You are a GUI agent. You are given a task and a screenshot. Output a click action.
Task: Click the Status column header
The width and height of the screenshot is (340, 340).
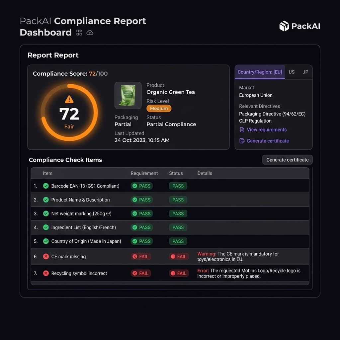[176, 173]
